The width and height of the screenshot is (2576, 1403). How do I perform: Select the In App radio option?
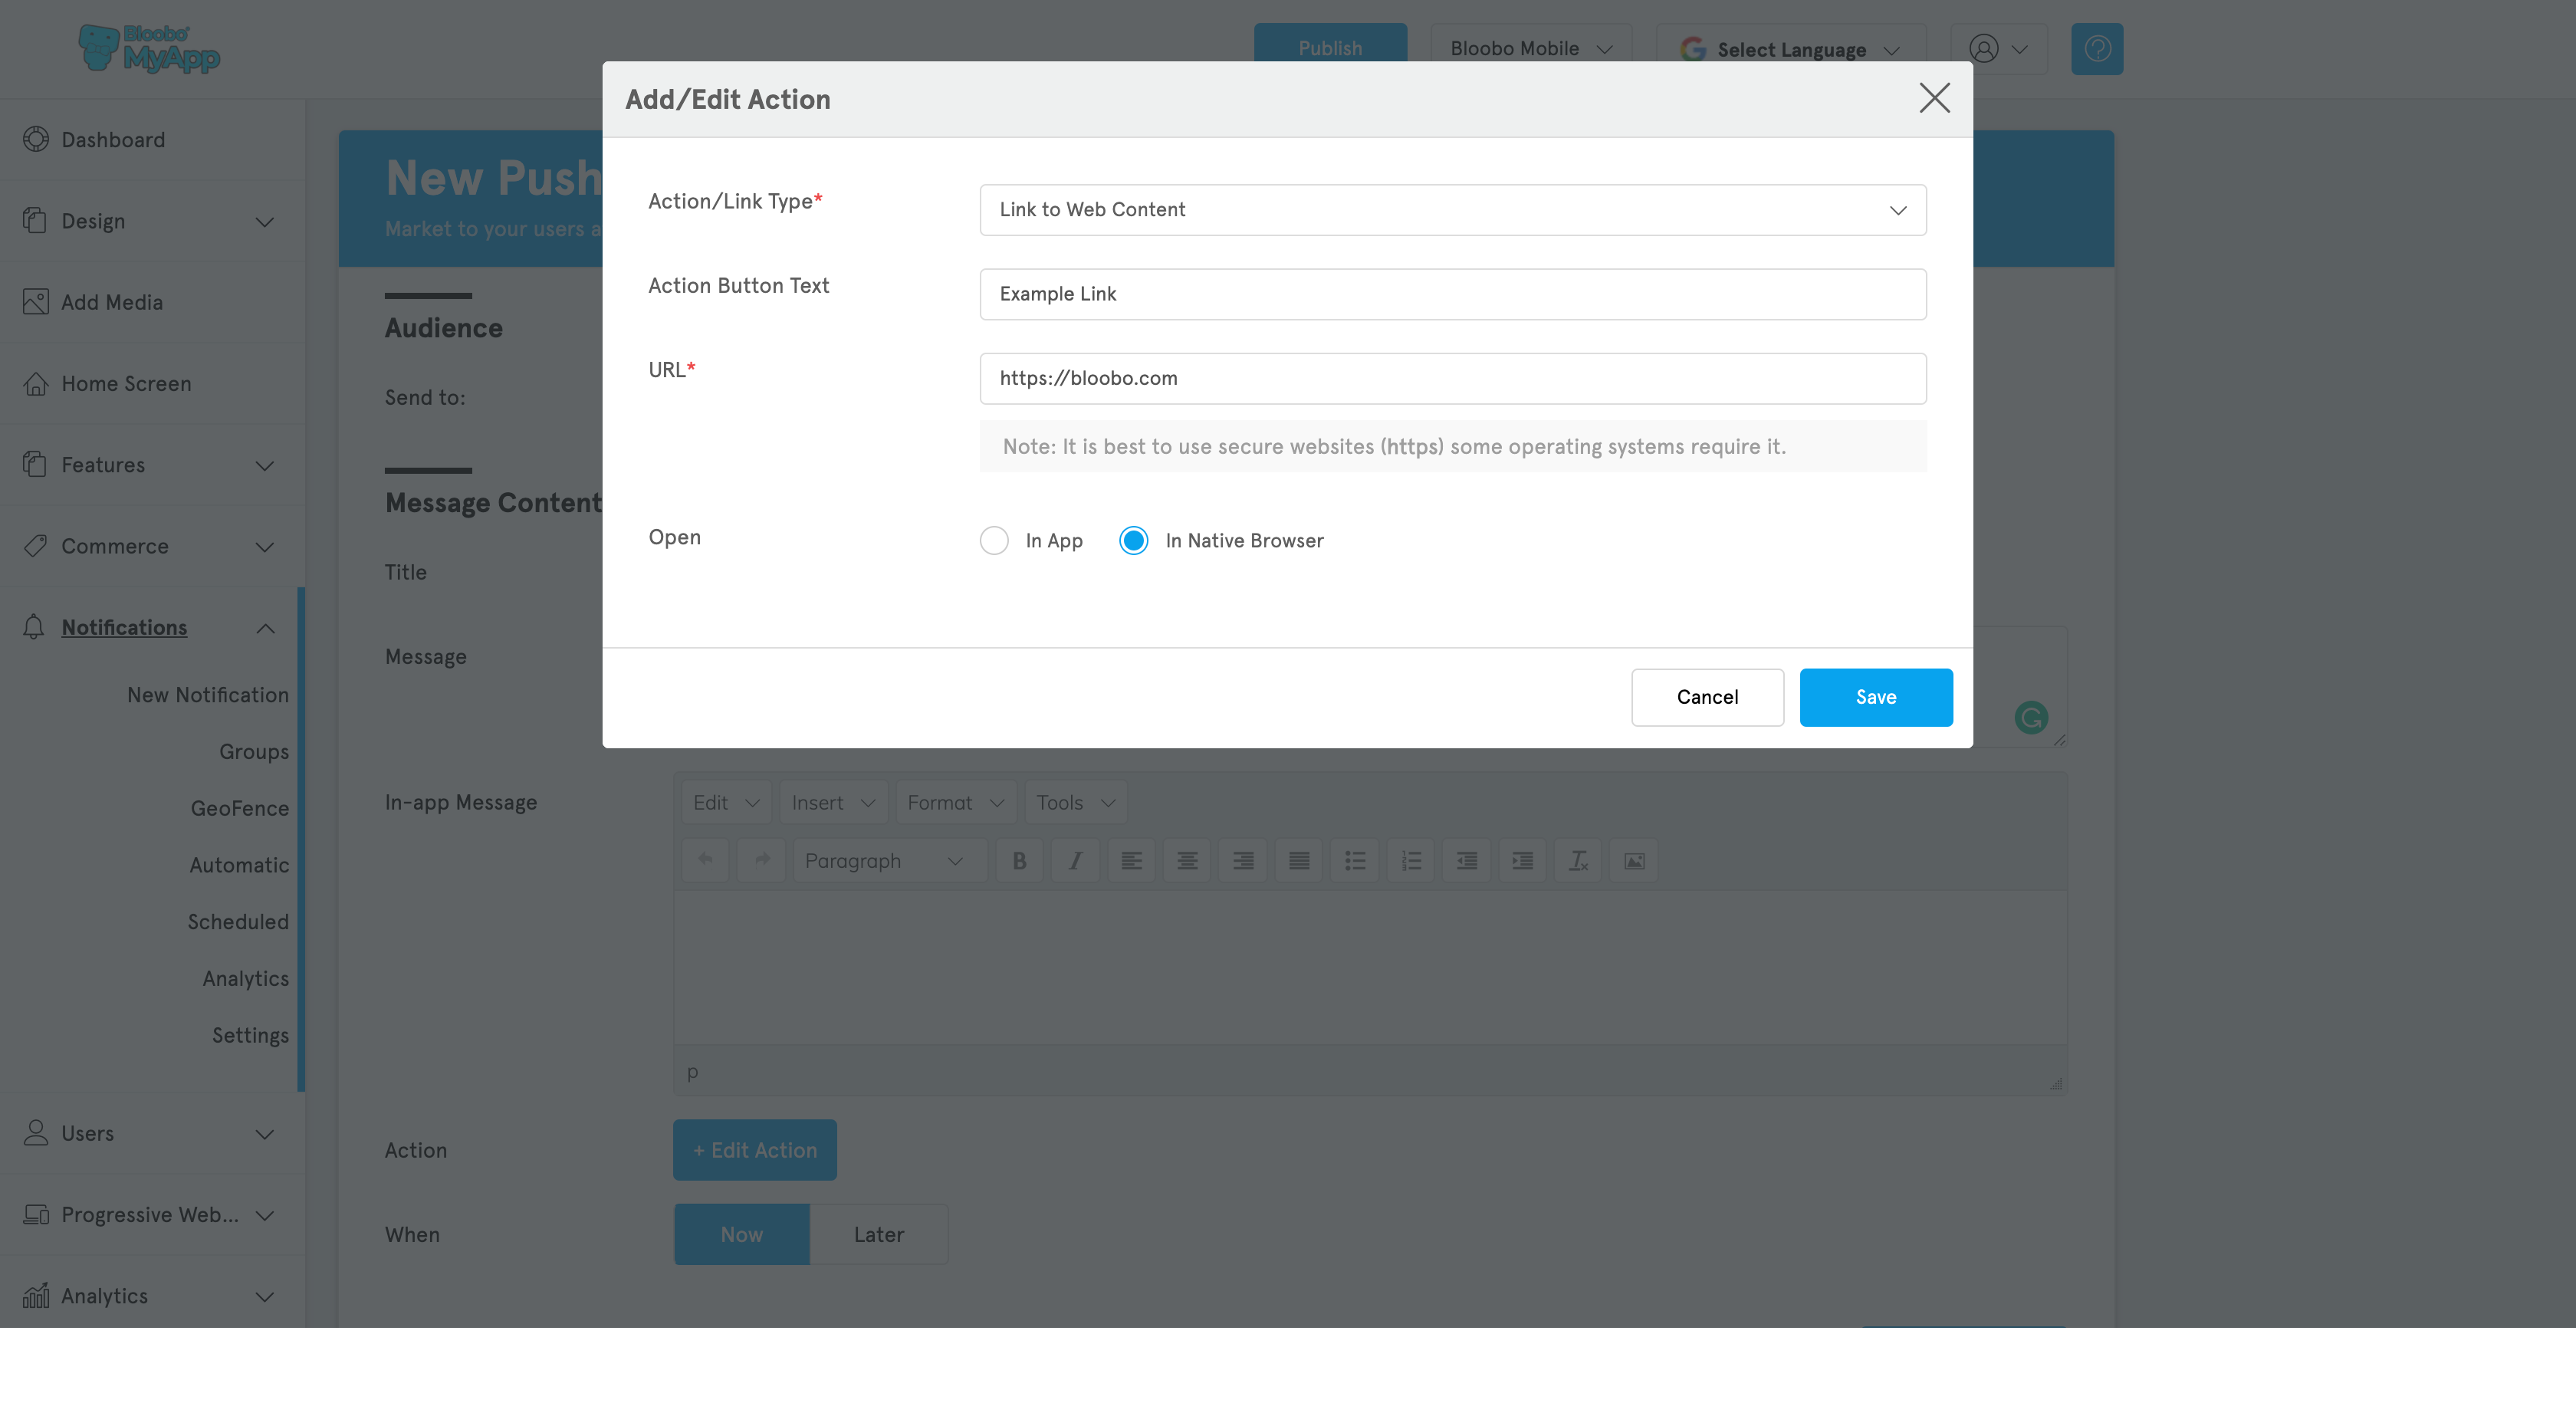[994, 540]
